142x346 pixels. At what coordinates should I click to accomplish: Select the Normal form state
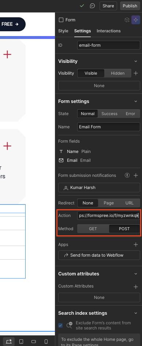pos(87,114)
